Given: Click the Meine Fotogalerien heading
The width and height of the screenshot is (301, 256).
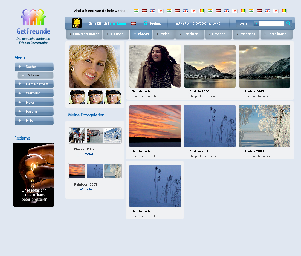Looking at the screenshot, I should pos(86,115).
